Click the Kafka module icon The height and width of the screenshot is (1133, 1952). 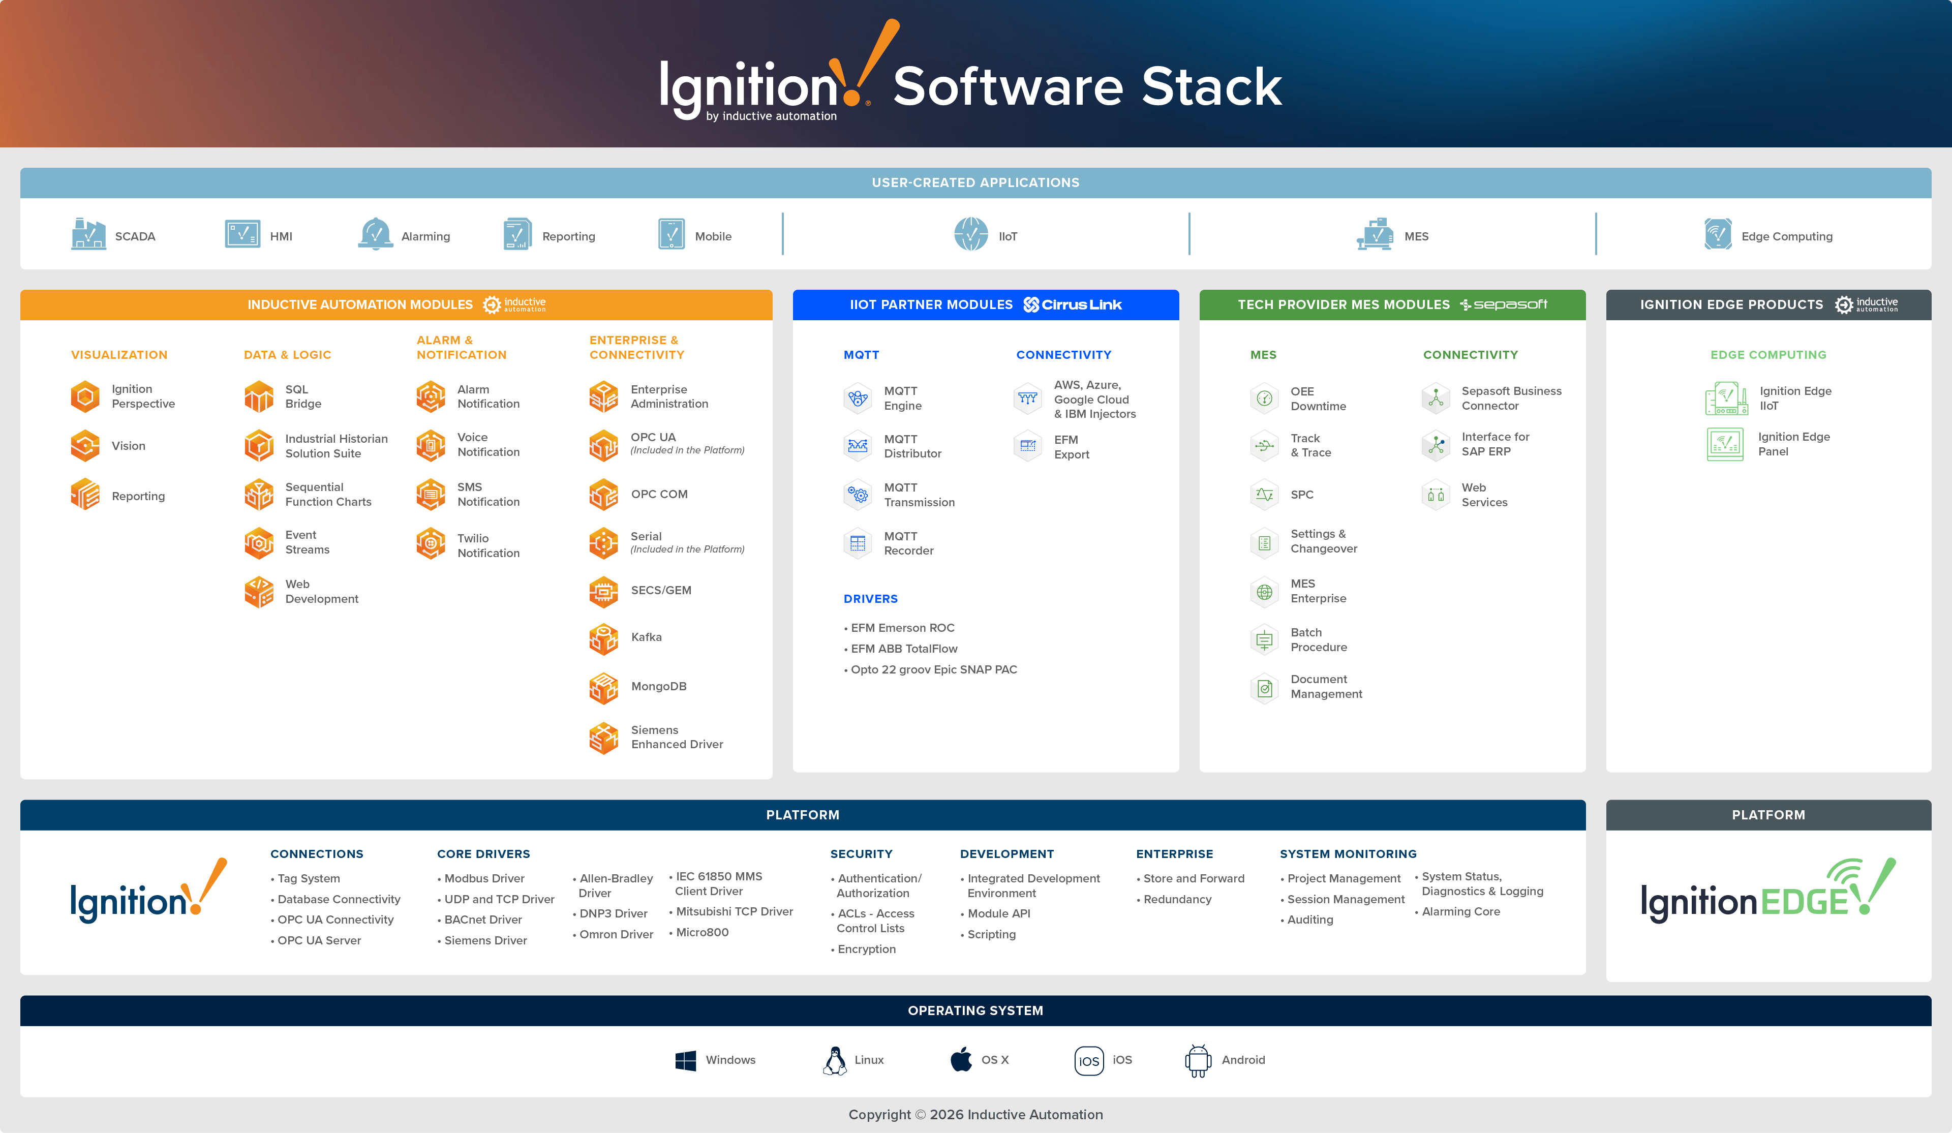point(603,638)
